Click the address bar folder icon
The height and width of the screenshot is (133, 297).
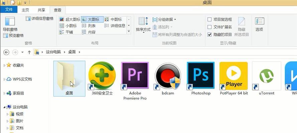point(37,52)
